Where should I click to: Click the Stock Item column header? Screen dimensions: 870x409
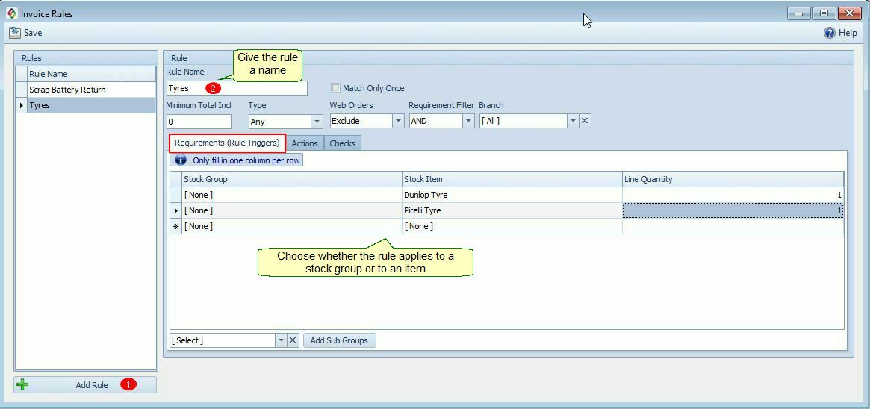coord(512,179)
